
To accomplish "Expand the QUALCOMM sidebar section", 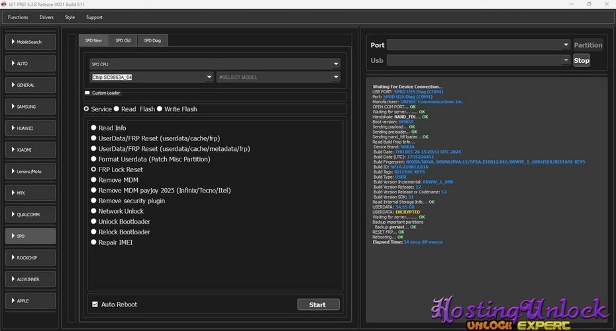I will click(30, 214).
